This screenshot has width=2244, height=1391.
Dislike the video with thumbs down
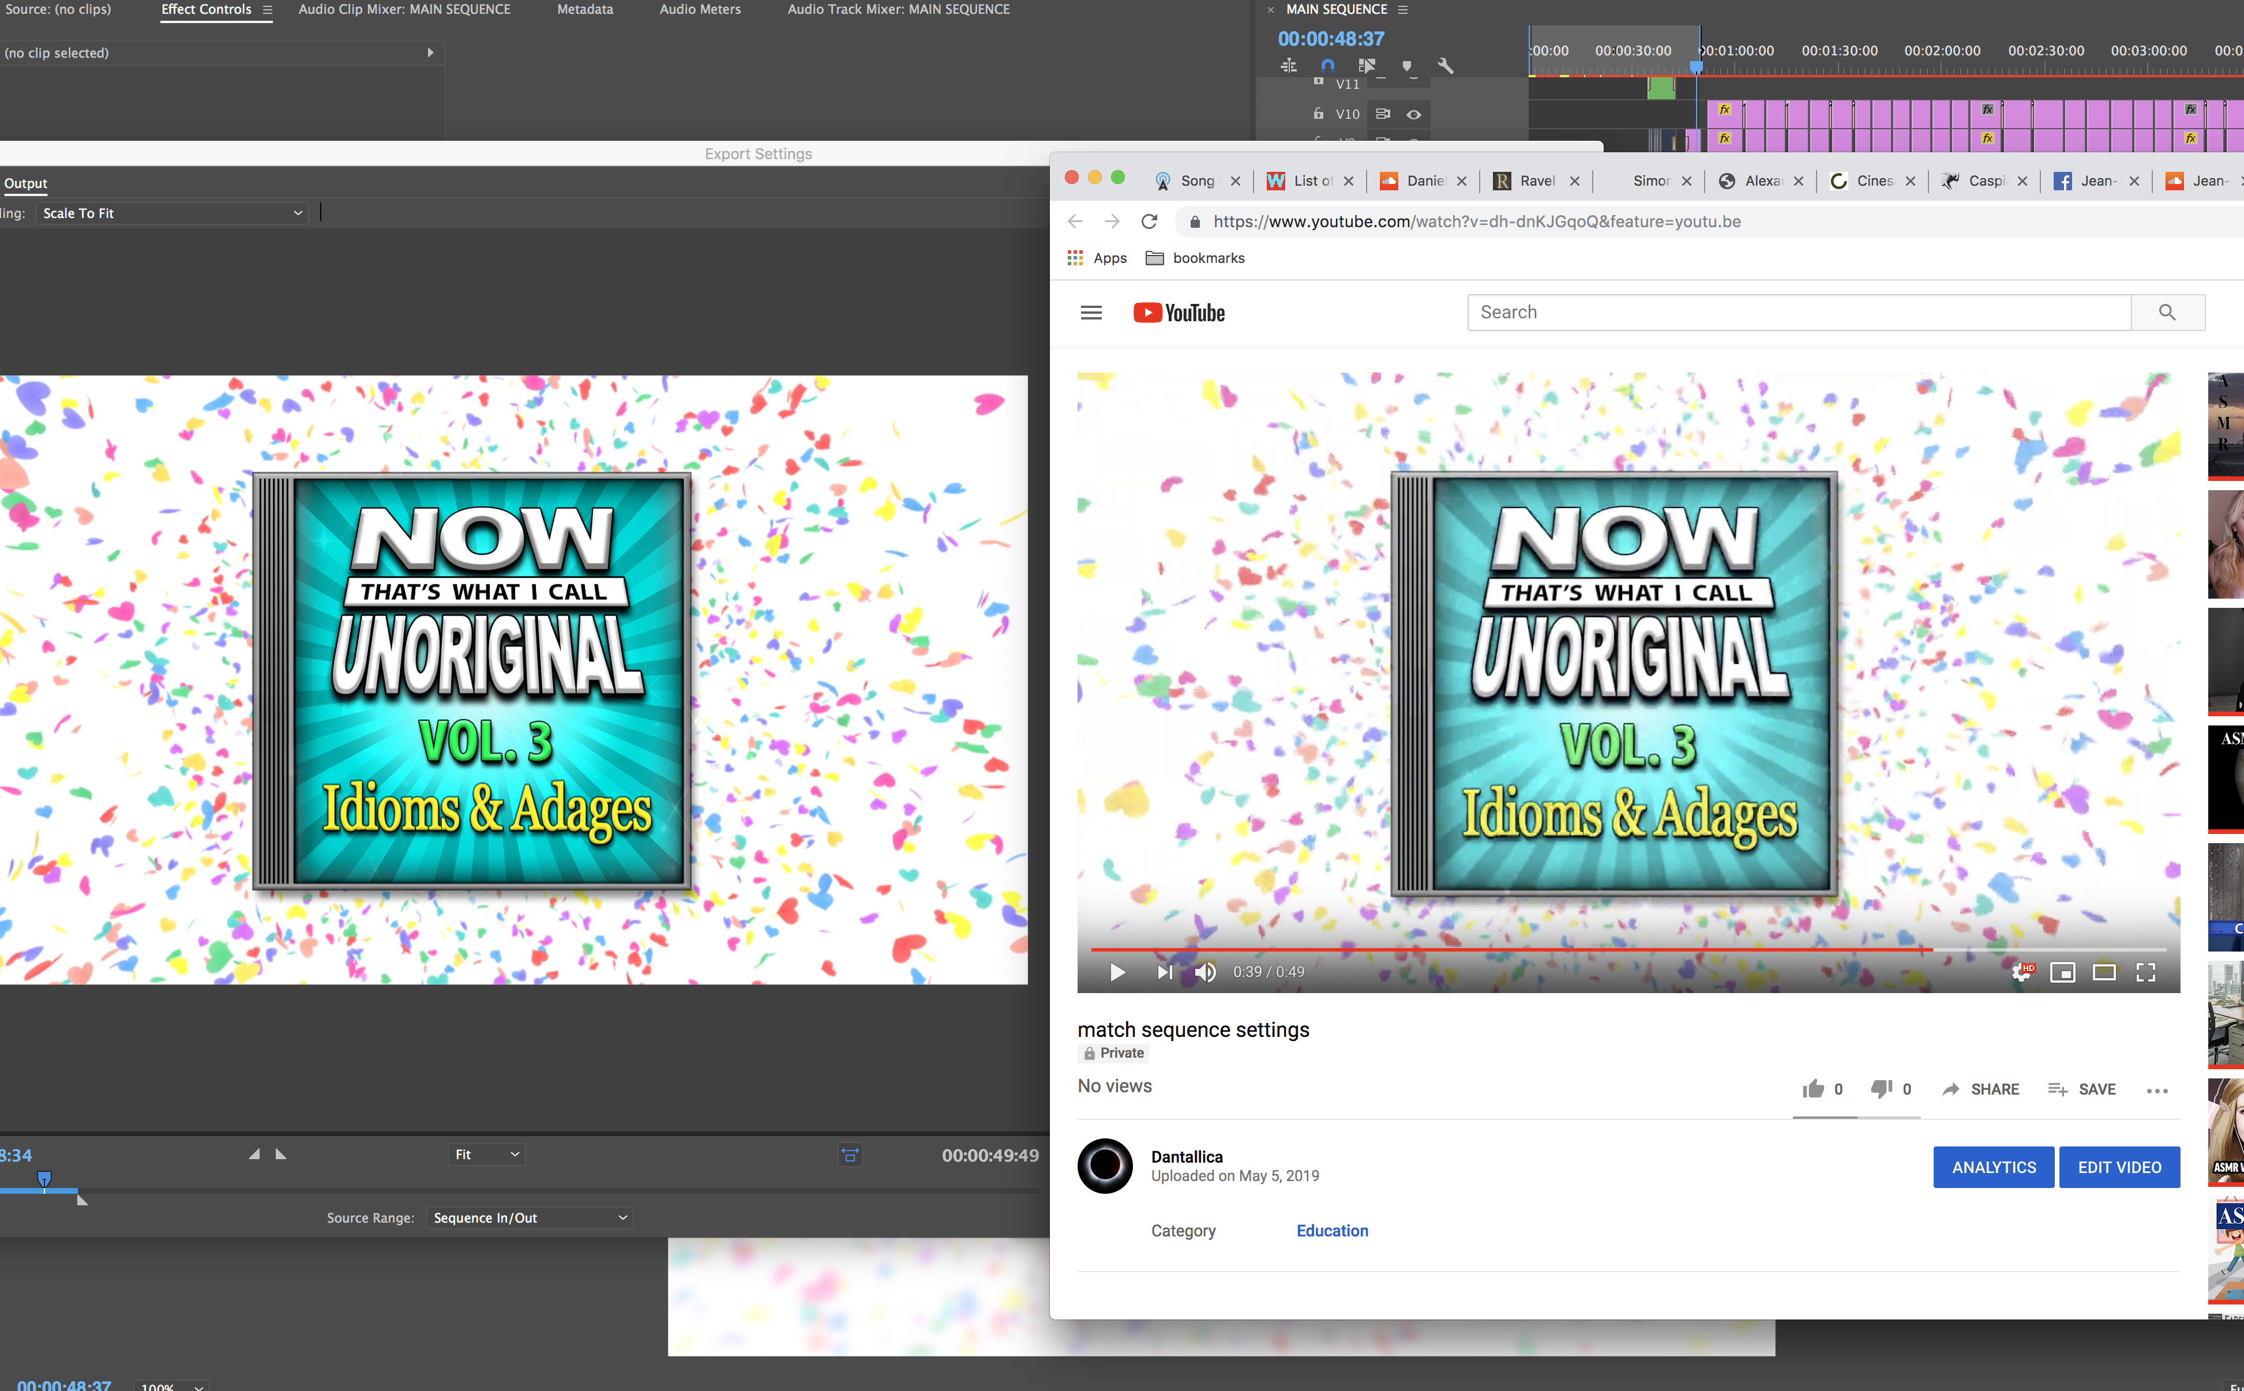pyautogui.click(x=1882, y=1088)
